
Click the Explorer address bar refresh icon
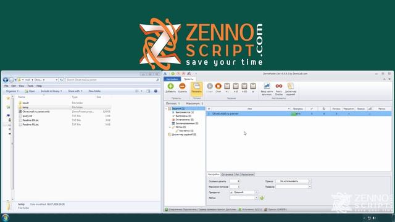[x=62, y=80]
